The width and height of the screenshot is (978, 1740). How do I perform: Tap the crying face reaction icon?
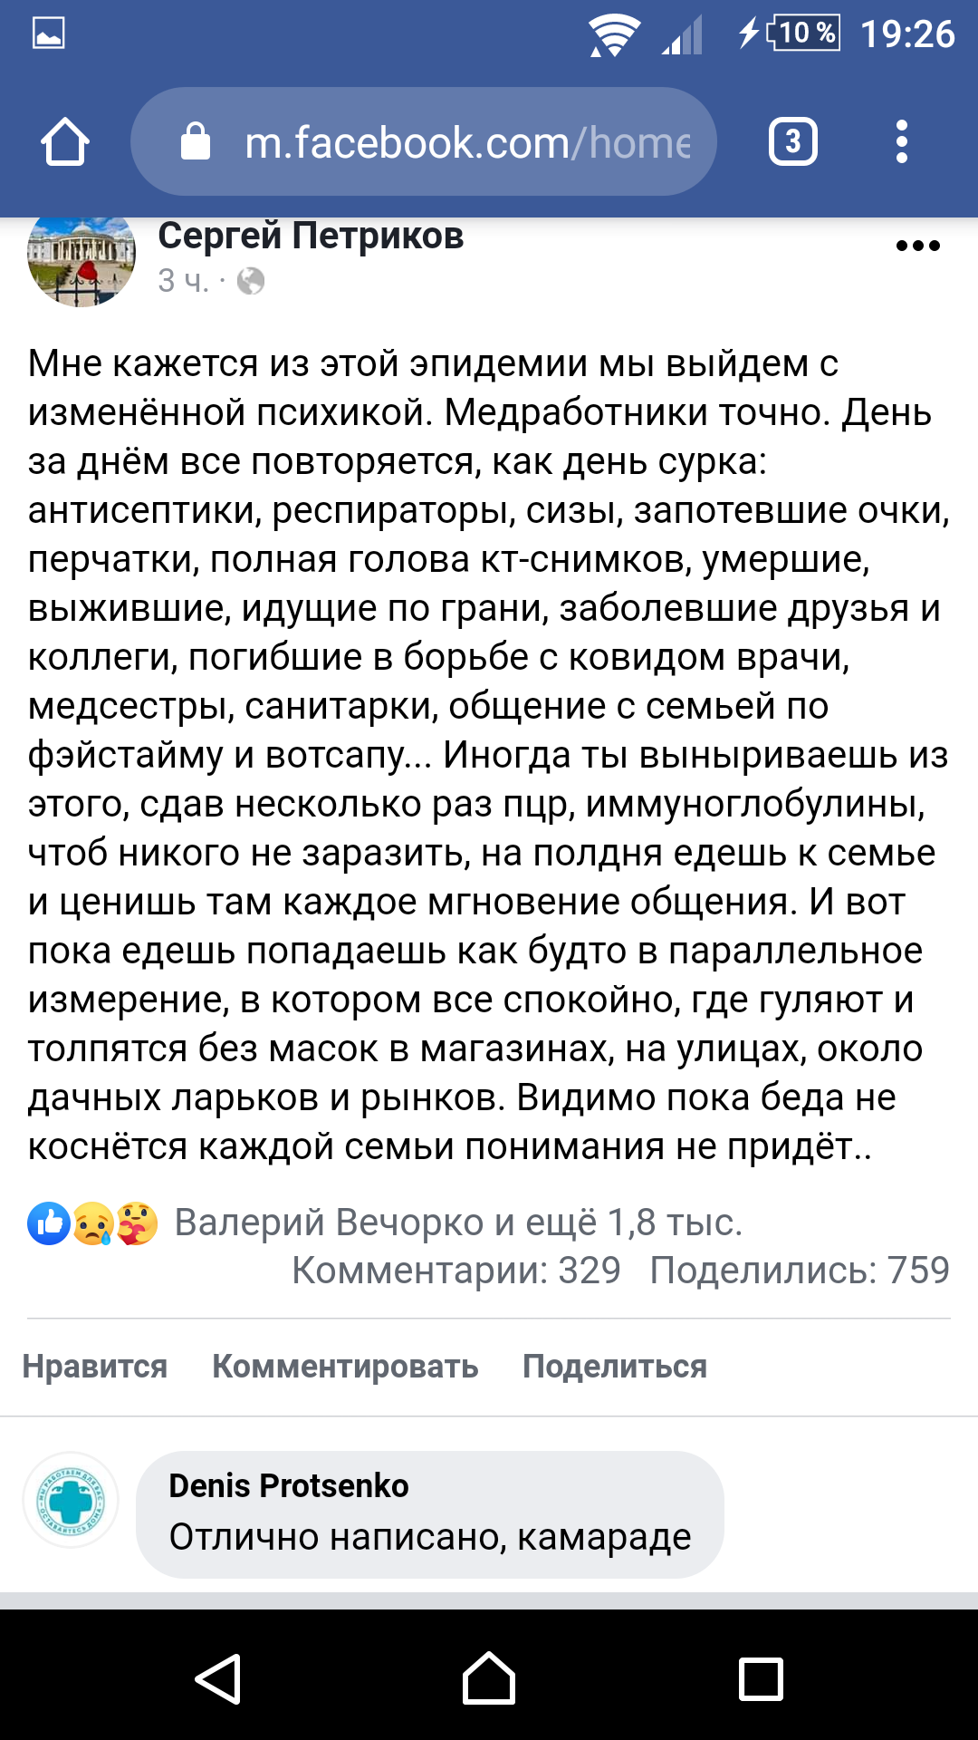pos(92,1223)
